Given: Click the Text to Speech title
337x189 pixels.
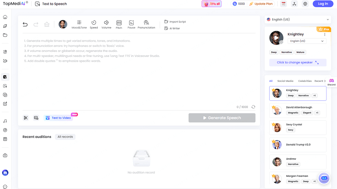Looking at the screenshot, I should tap(54, 4).
